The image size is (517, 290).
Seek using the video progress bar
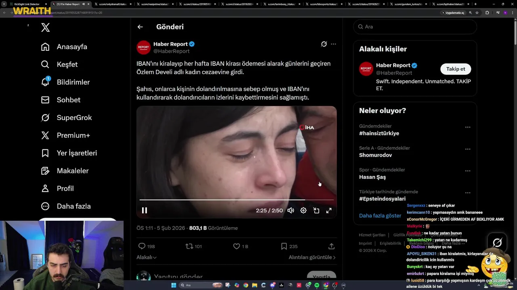tap(237, 199)
